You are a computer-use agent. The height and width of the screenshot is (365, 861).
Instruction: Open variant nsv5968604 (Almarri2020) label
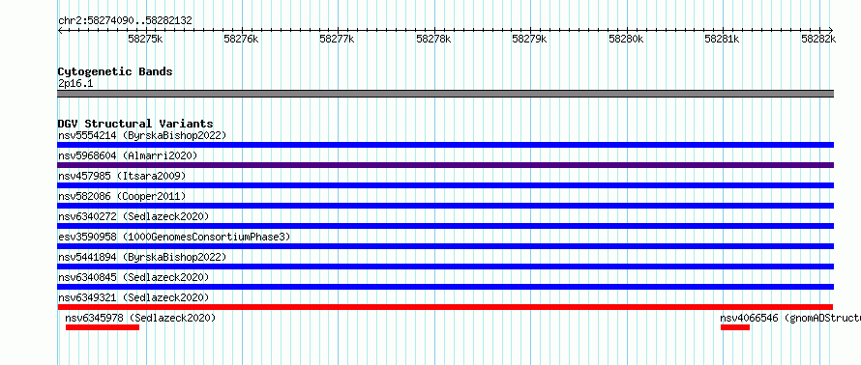point(128,155)
